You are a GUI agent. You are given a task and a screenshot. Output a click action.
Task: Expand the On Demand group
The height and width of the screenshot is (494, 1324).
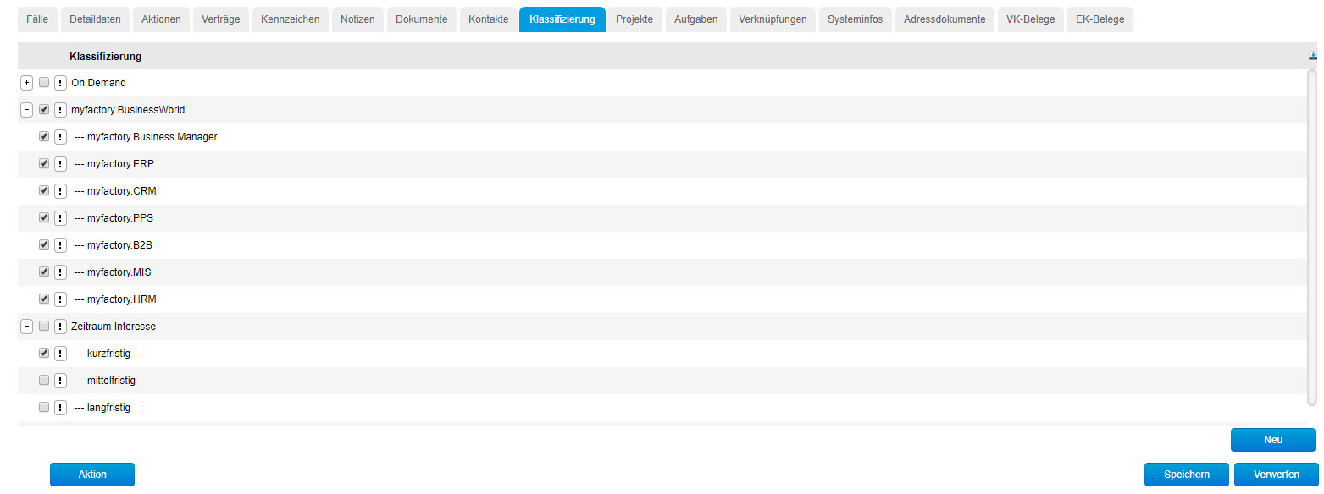tap(27, 83)
